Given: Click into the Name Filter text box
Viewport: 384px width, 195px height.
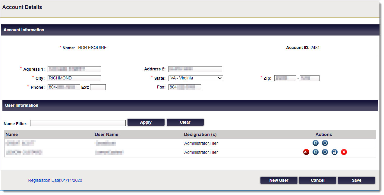Looking at the screenshot, I should pos(78,123).
